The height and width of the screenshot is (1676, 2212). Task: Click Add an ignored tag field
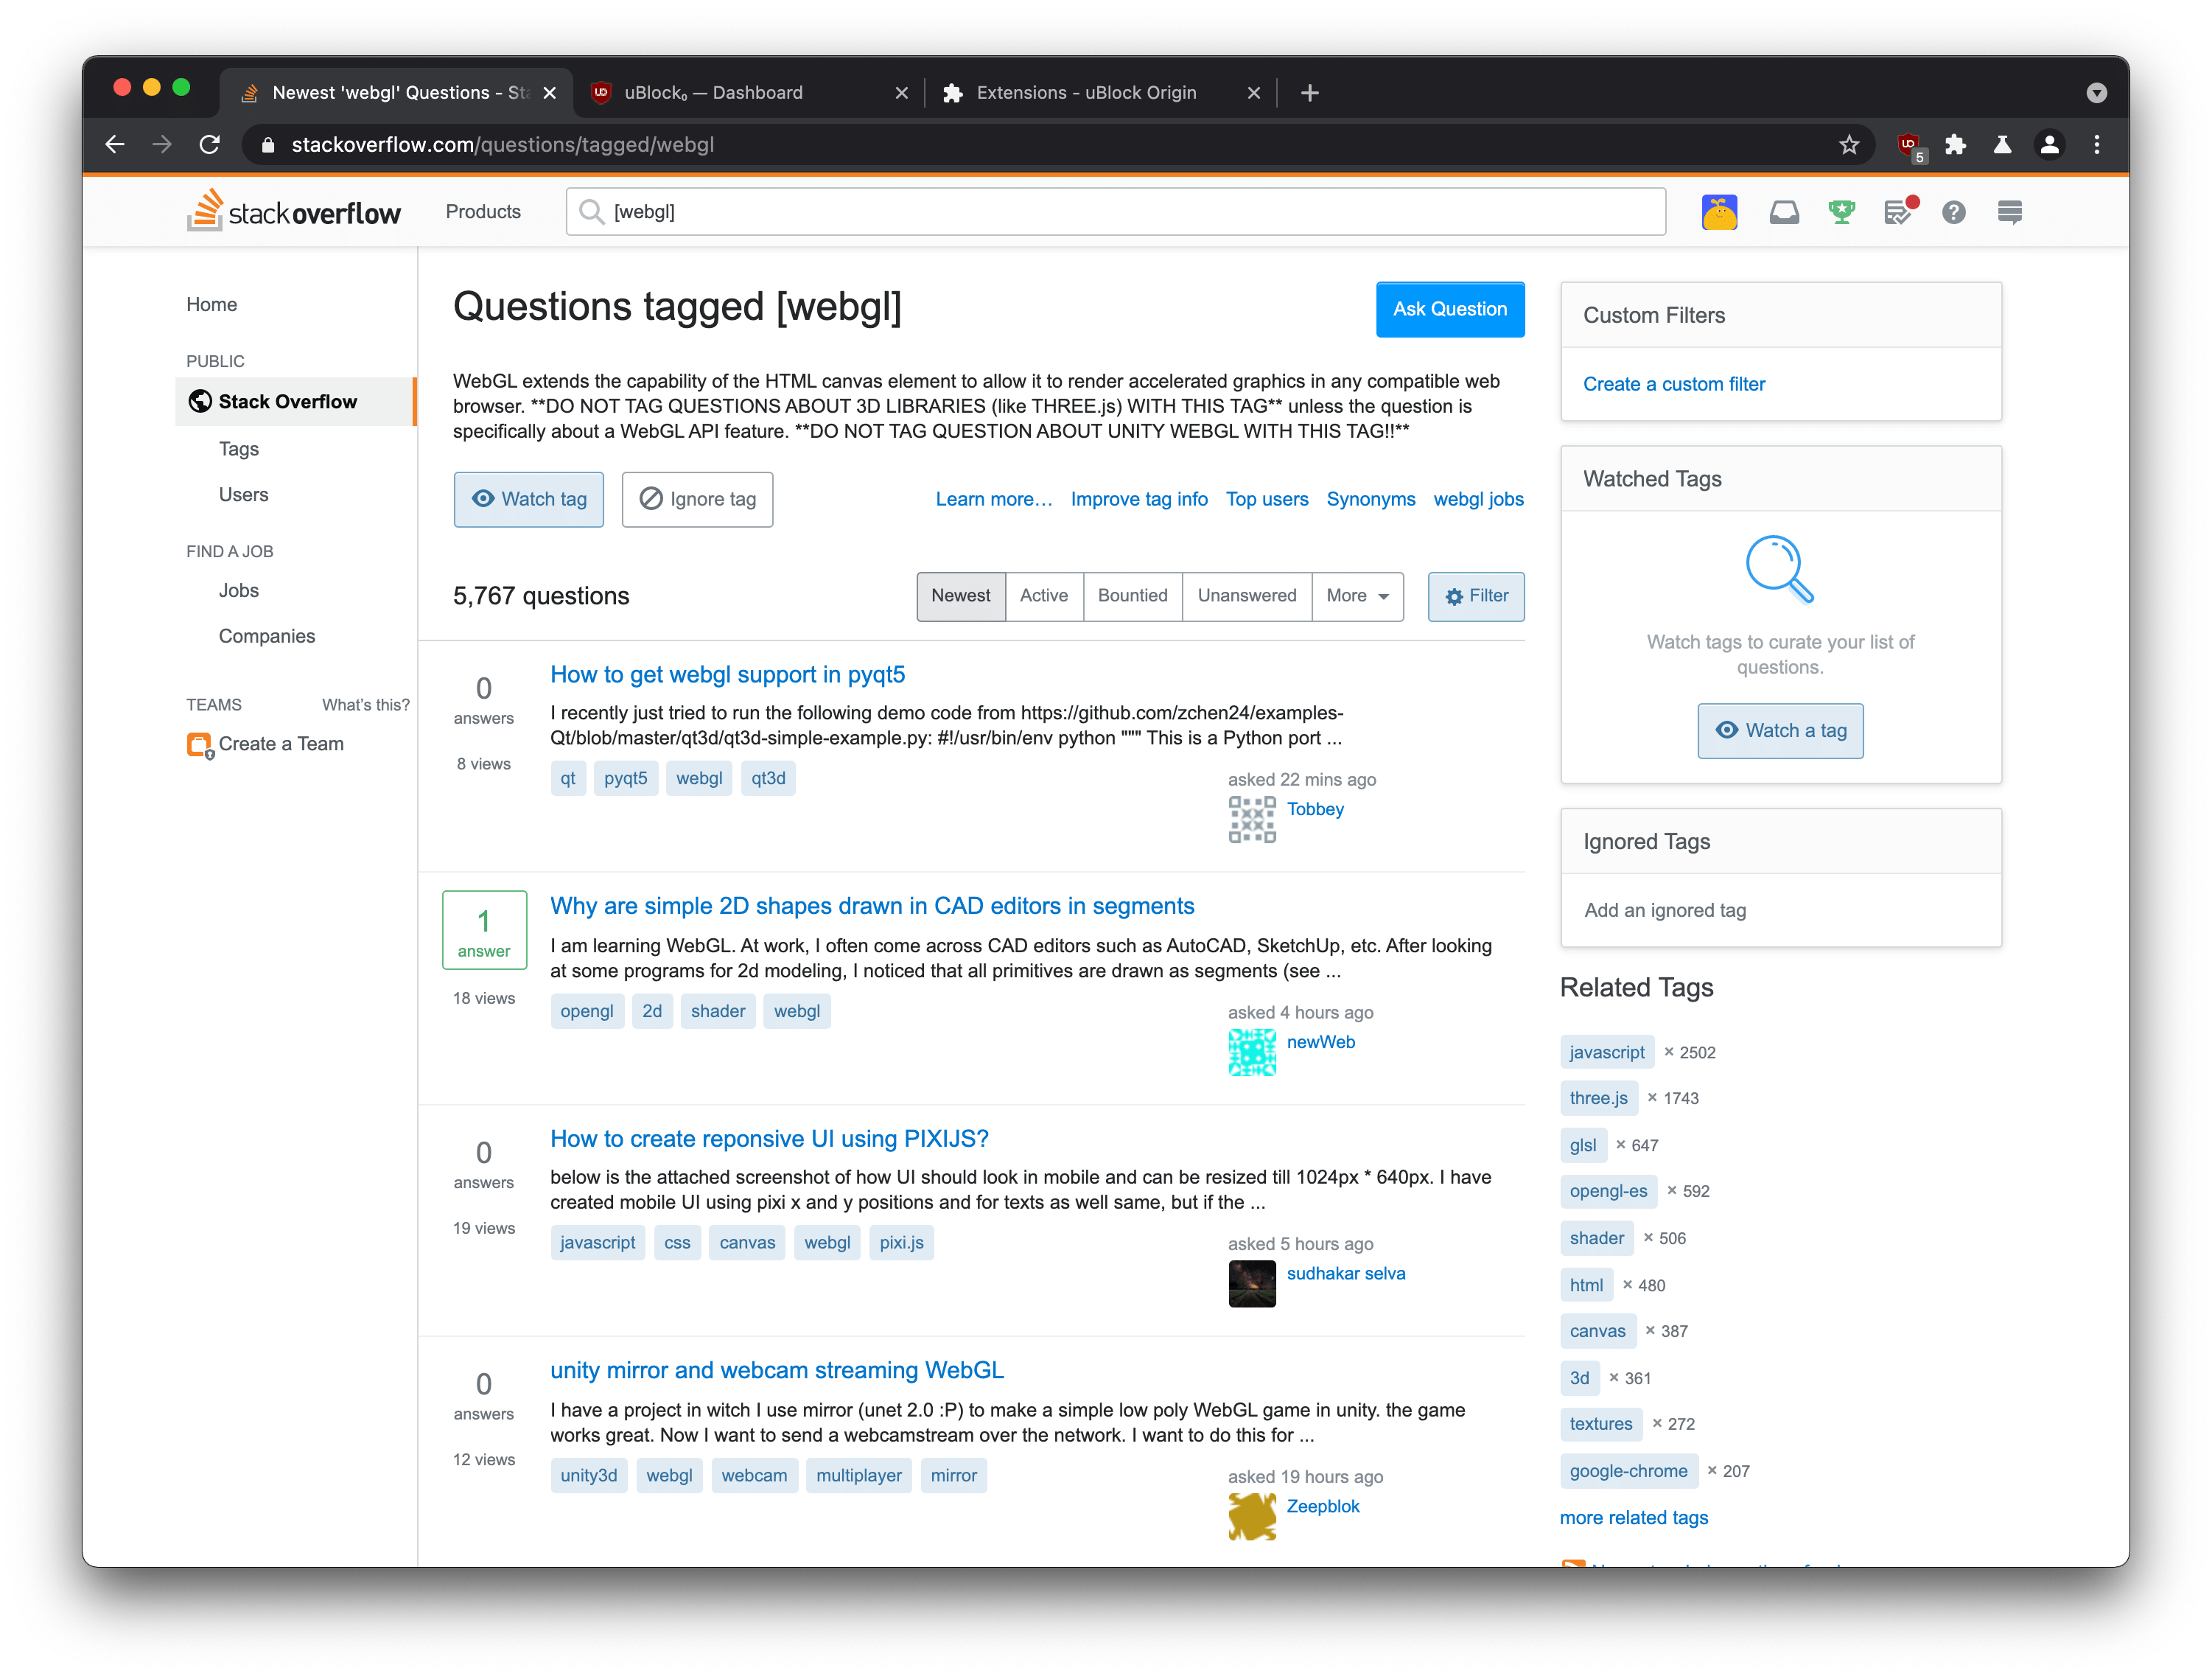click(1780, 910)
